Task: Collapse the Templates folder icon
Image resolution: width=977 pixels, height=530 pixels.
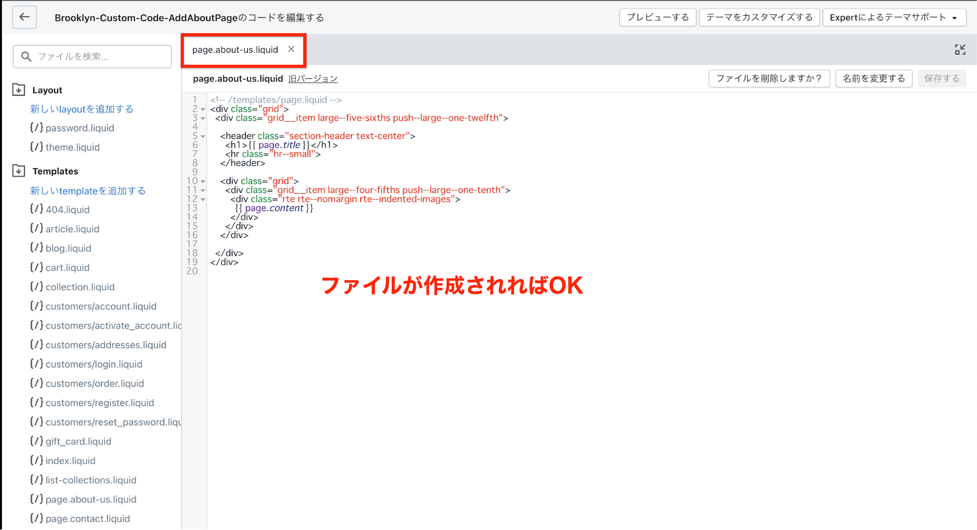Action: tap(19, 171)
